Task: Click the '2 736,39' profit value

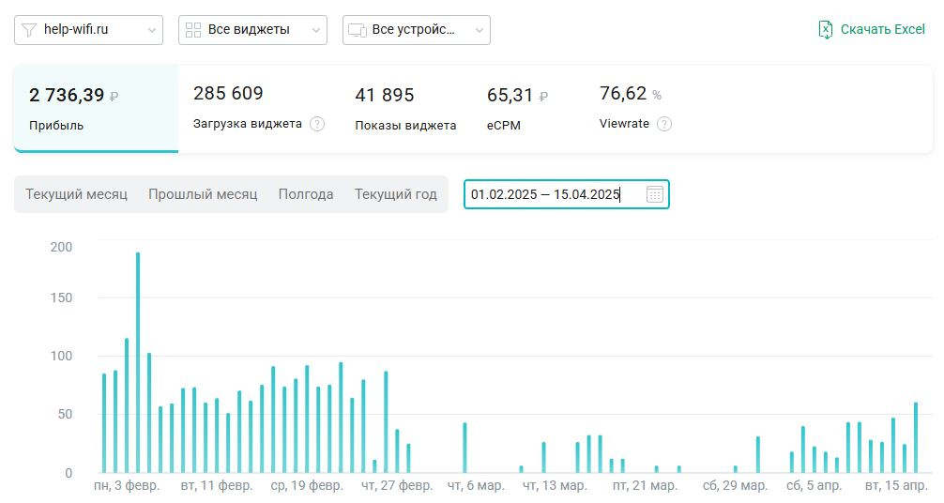Action: click(67, 95)
